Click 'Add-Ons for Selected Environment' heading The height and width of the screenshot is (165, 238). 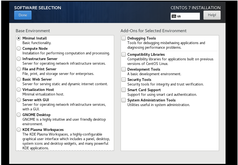153,31
